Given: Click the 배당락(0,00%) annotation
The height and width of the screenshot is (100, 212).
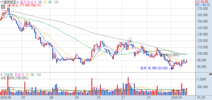Looking at the screenshot, I should tap(169, 55).
